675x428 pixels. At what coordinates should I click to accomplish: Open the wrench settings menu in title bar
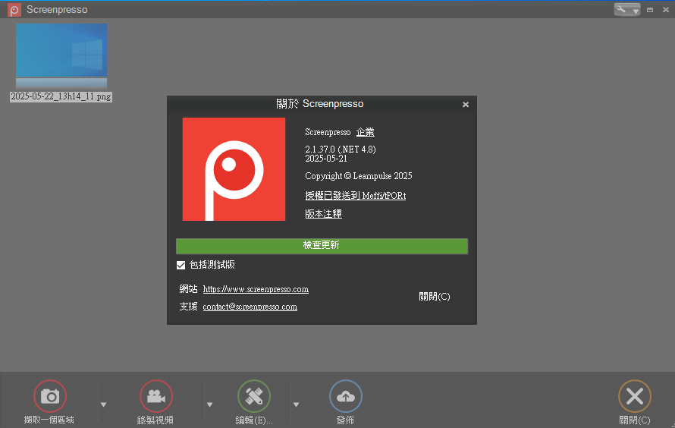click(x=626, y=9)
